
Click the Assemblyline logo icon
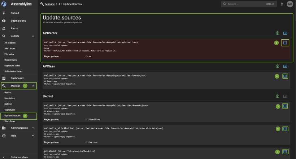coord(4,4)
